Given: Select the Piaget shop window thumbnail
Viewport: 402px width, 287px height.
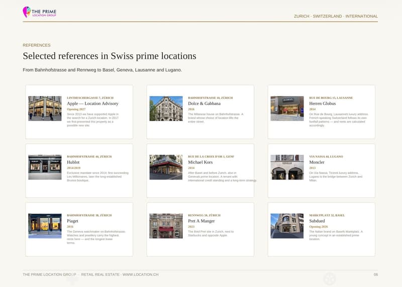Looking at the screenshot, I should click(45, 226).
